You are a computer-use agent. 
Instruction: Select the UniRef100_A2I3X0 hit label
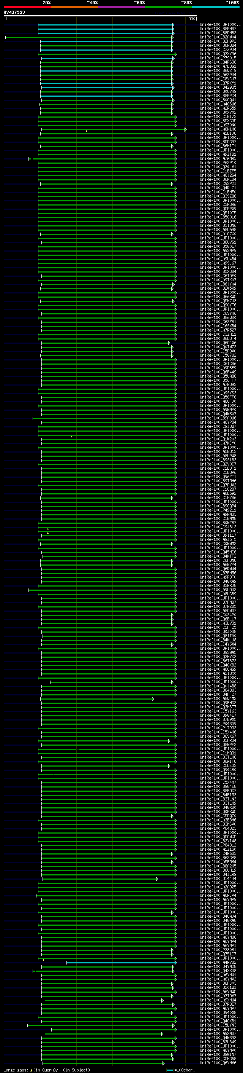(x=218, y=674)
